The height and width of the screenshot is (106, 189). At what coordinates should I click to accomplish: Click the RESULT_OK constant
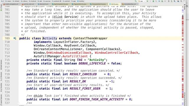pos(78,82)
